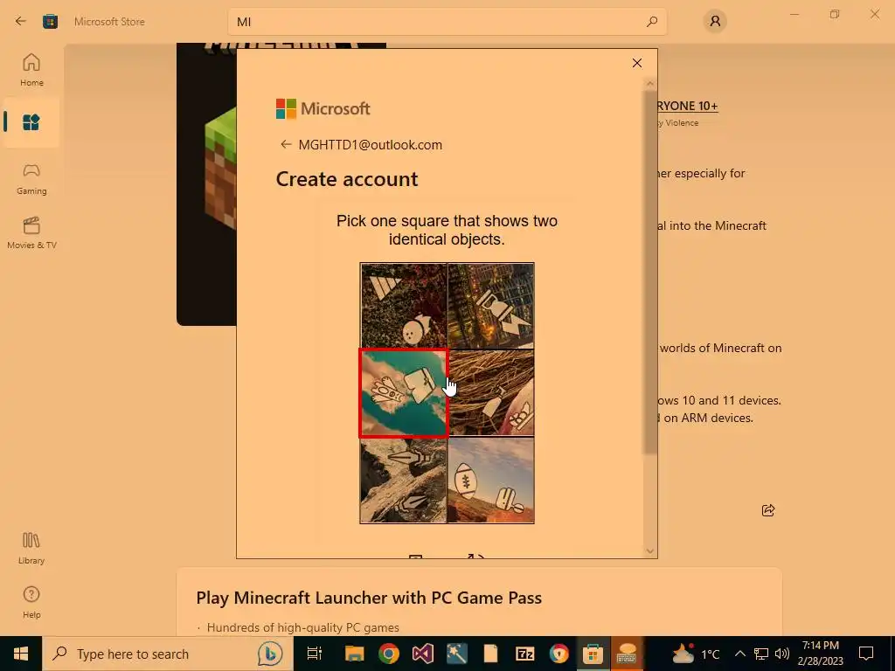
Task: Open Bing chat icon in taskbar search
Action: 270,654
